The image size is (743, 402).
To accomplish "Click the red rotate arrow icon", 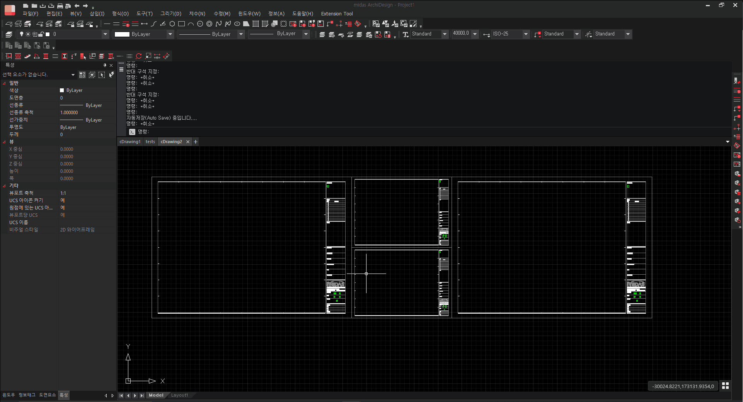I will tap(139, 56).
